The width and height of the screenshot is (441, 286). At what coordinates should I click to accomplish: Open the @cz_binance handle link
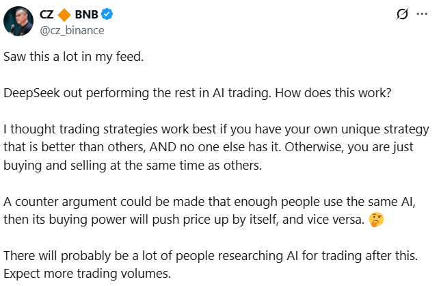point(70,29)
